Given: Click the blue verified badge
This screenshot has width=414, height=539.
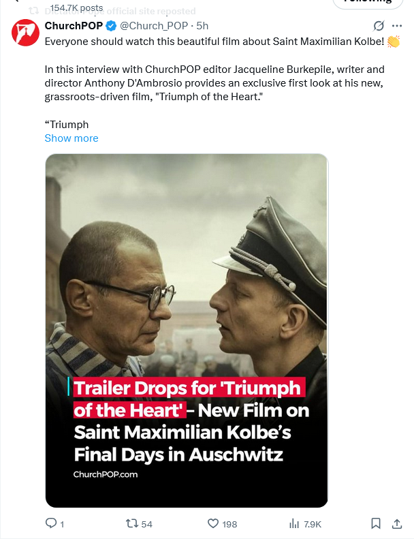Looking at the screenshot, I should [x=110, y=26].
